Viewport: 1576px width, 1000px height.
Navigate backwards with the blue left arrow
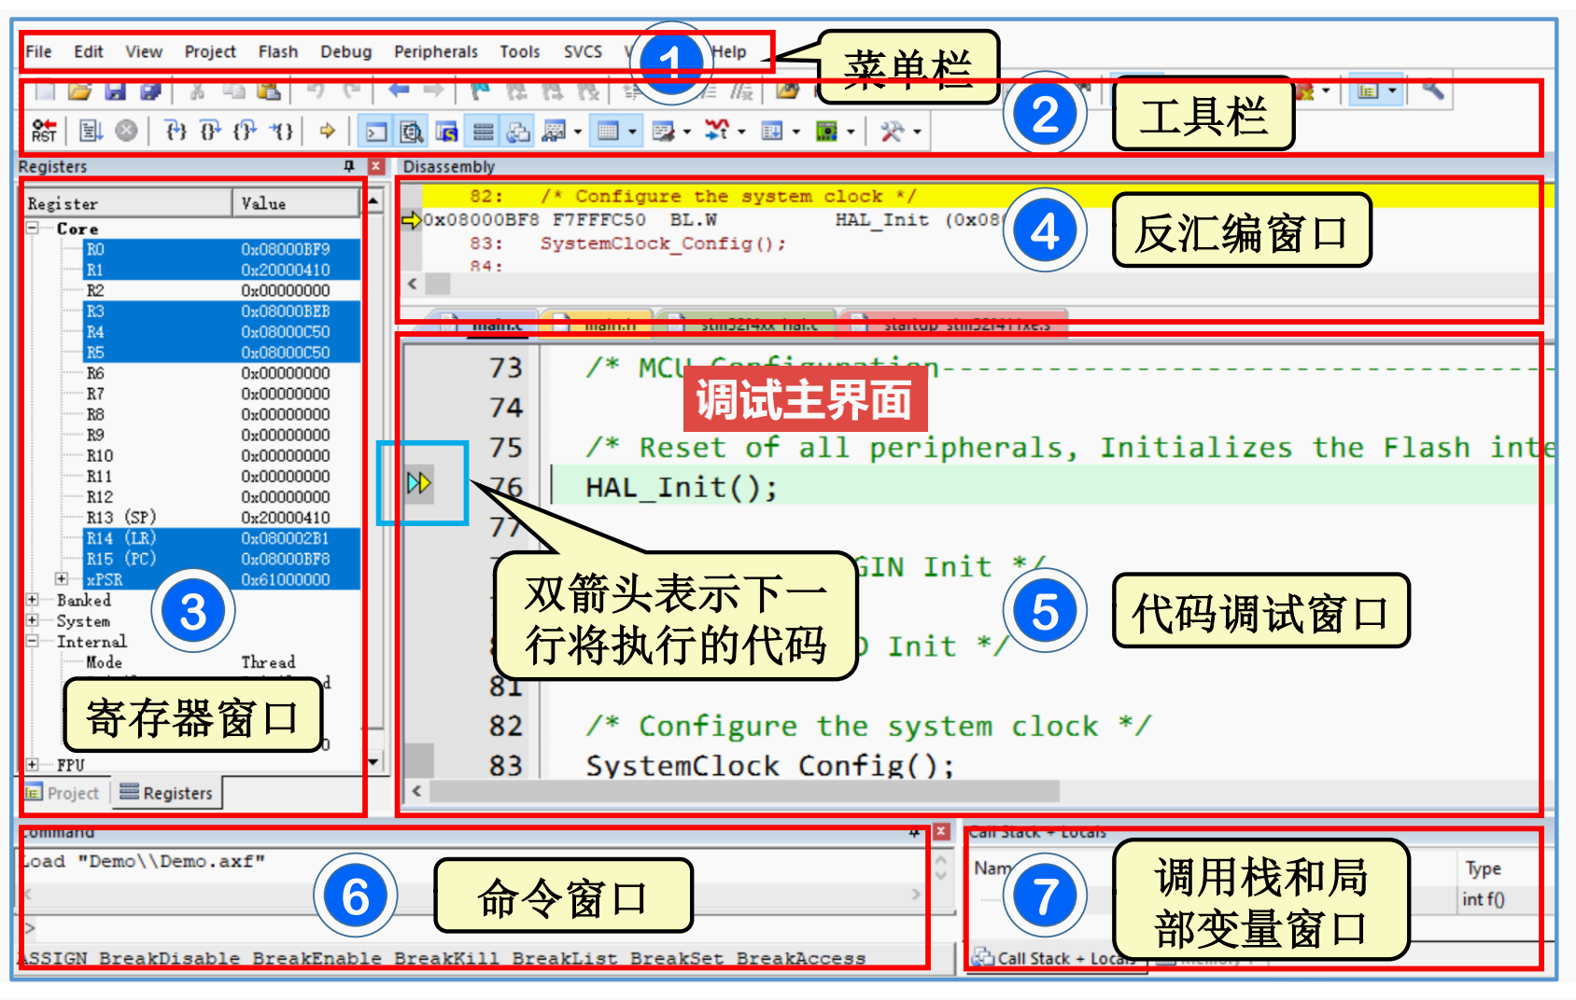[x=399, y=90]
